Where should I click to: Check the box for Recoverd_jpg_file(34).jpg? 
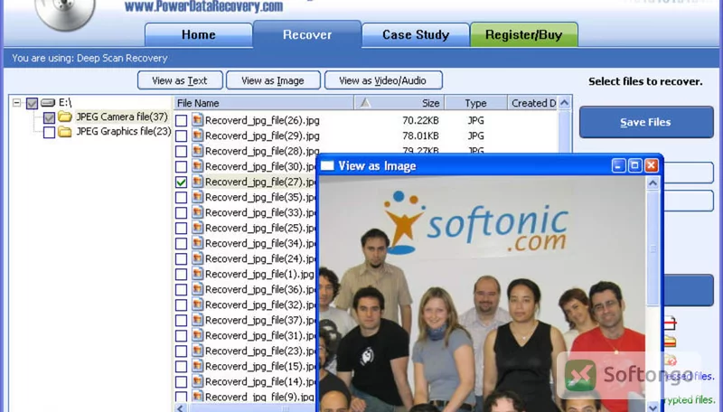coord(182,243)
